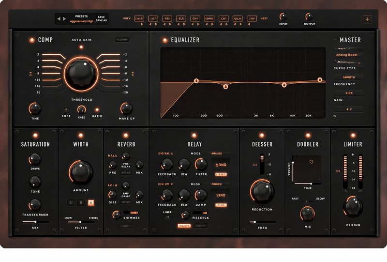Click the compressor TIME knob
This screenshot has height=262, width=387.
click(x=35, y=108)
